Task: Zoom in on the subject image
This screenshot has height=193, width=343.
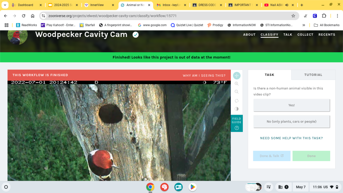Action: [237, 84]
